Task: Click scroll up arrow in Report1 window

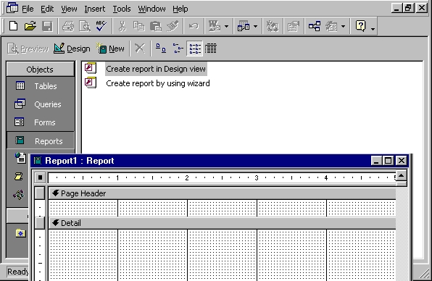Action: [x=402, y=175]
